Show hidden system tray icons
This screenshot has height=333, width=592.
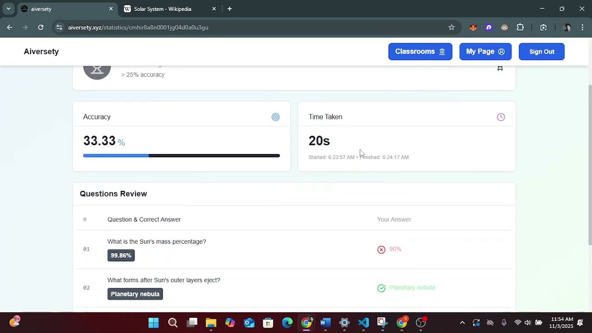(462, 322)
